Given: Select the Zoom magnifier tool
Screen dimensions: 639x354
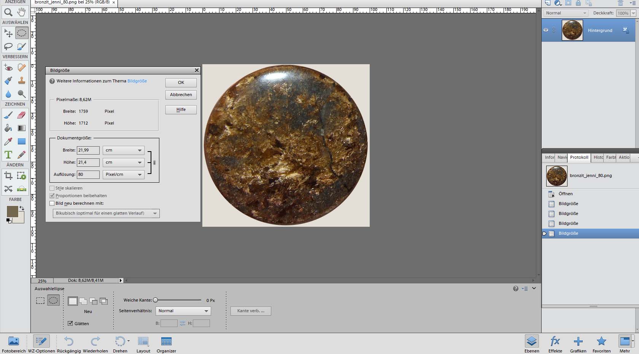Looking at the screenshot, I should [8, 12].
